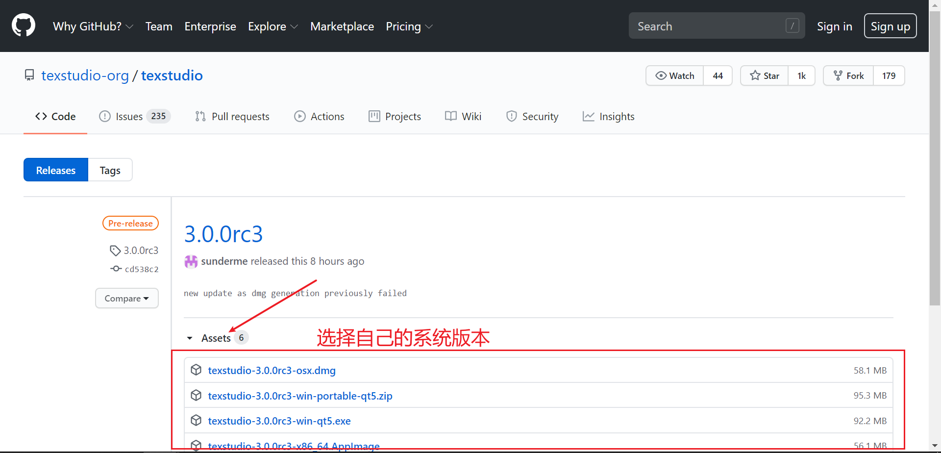Go to the Projects tab
Viewport: 941px width, 453px height.
(x=395, y=116)
